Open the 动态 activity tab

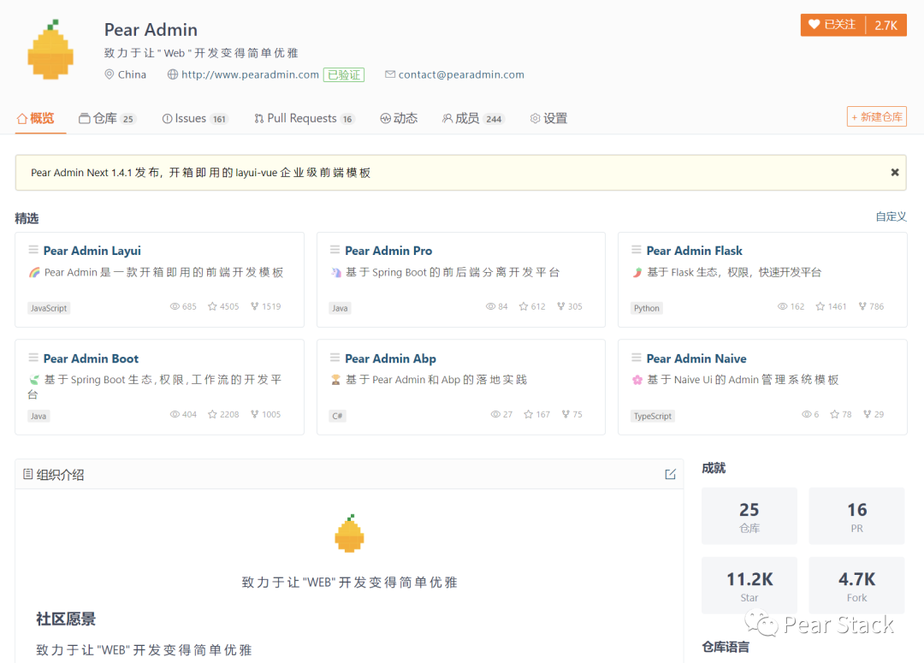(x=399, y=118)
